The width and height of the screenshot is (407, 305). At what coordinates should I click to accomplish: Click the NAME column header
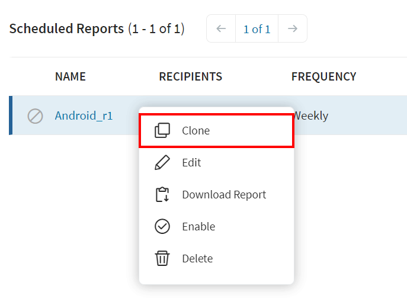click(70, 77)
